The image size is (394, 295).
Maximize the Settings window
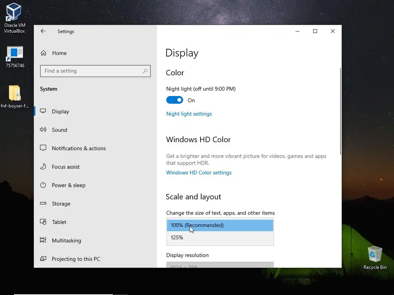tap(315, 31)
